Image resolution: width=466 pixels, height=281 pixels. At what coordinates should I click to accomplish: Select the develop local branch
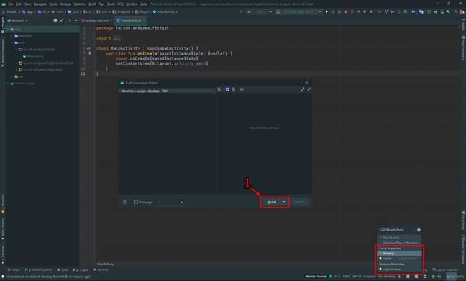399,254
